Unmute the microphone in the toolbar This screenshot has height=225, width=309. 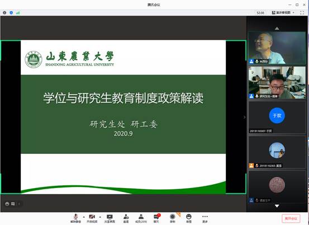click(75, 218)
